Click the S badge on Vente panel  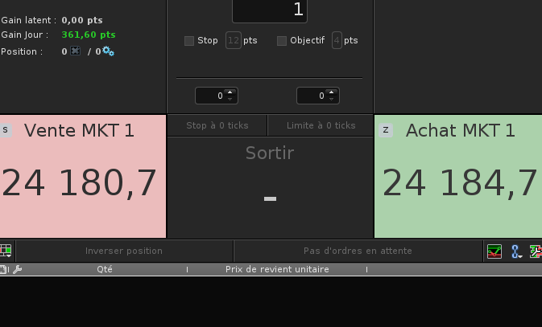click(6, 130)
